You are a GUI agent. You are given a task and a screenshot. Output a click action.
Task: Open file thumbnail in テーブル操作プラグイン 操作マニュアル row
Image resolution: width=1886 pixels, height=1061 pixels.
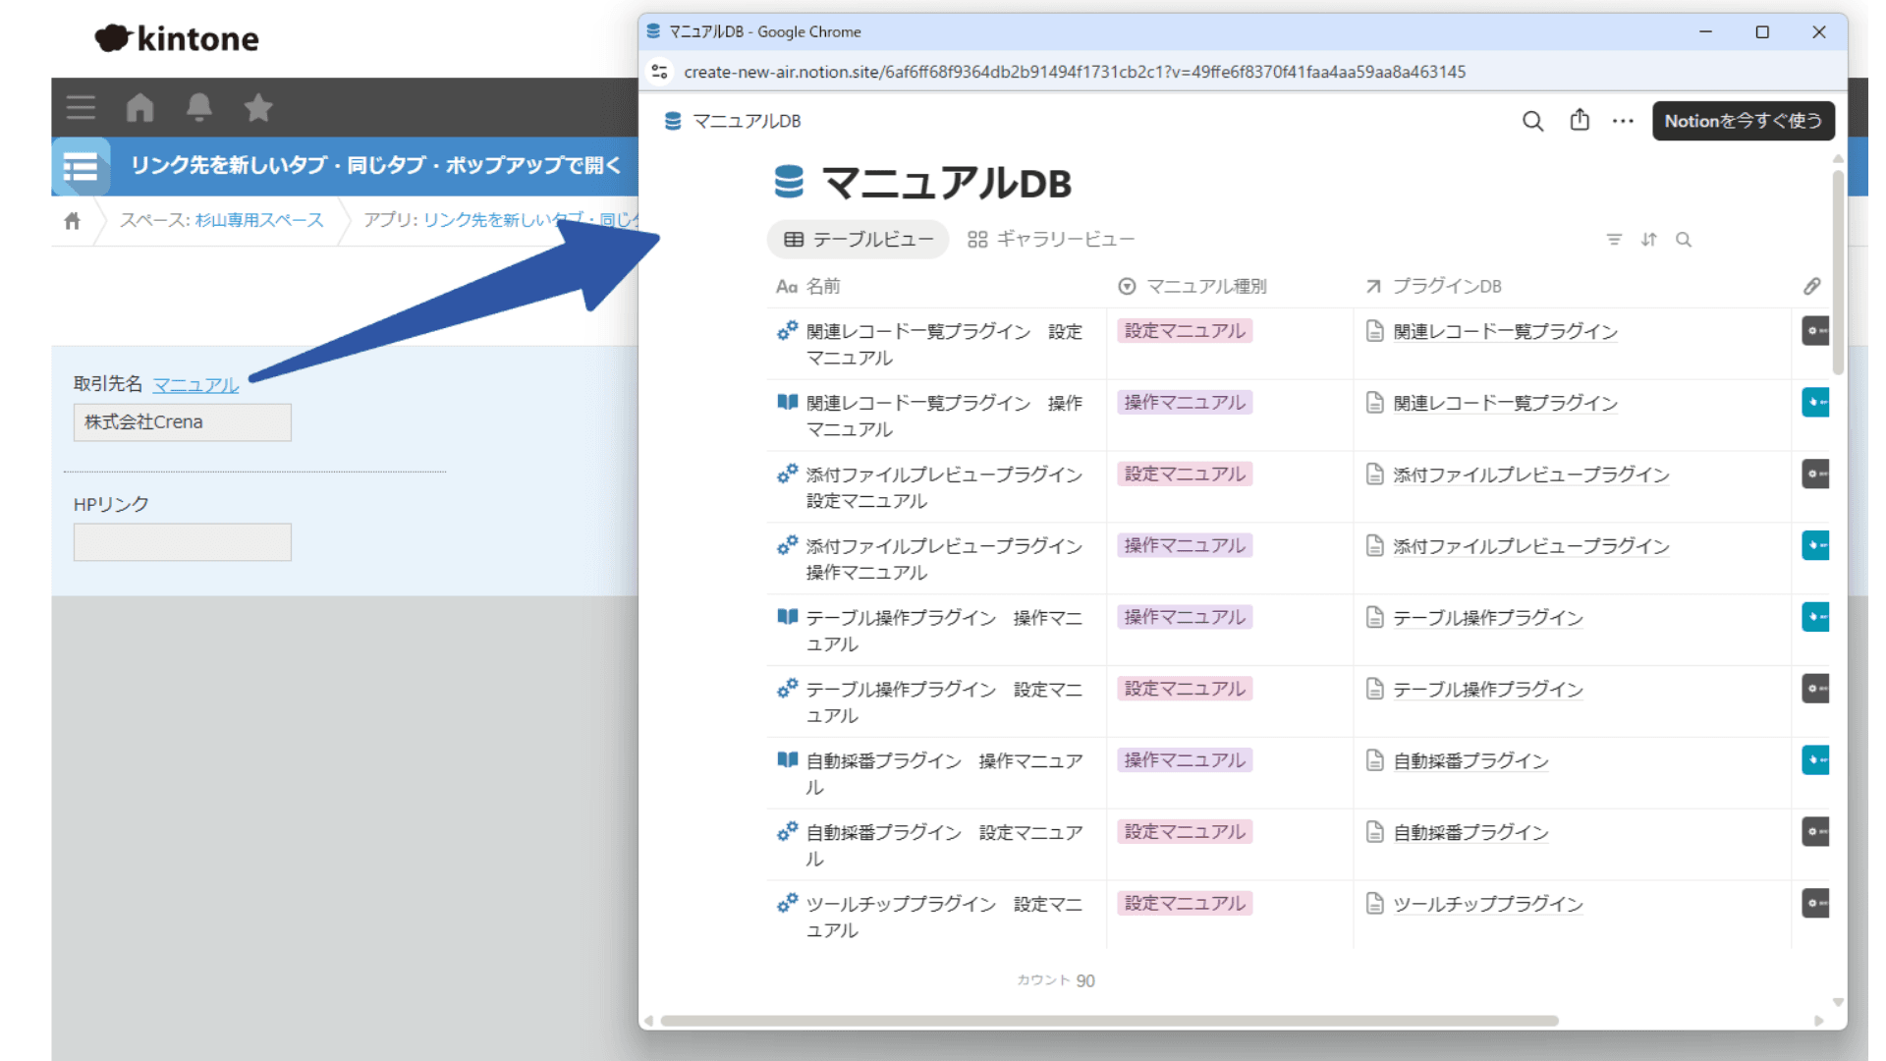pos(1815,617)
